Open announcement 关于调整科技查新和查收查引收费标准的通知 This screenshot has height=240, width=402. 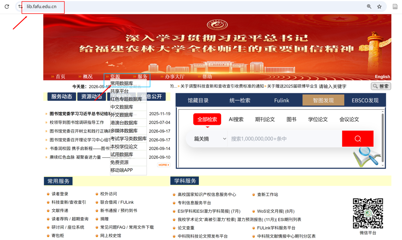point(222,86)
